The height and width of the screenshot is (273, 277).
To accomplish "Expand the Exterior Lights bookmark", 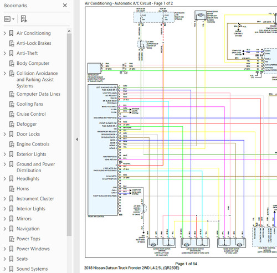I will point(5,154).
